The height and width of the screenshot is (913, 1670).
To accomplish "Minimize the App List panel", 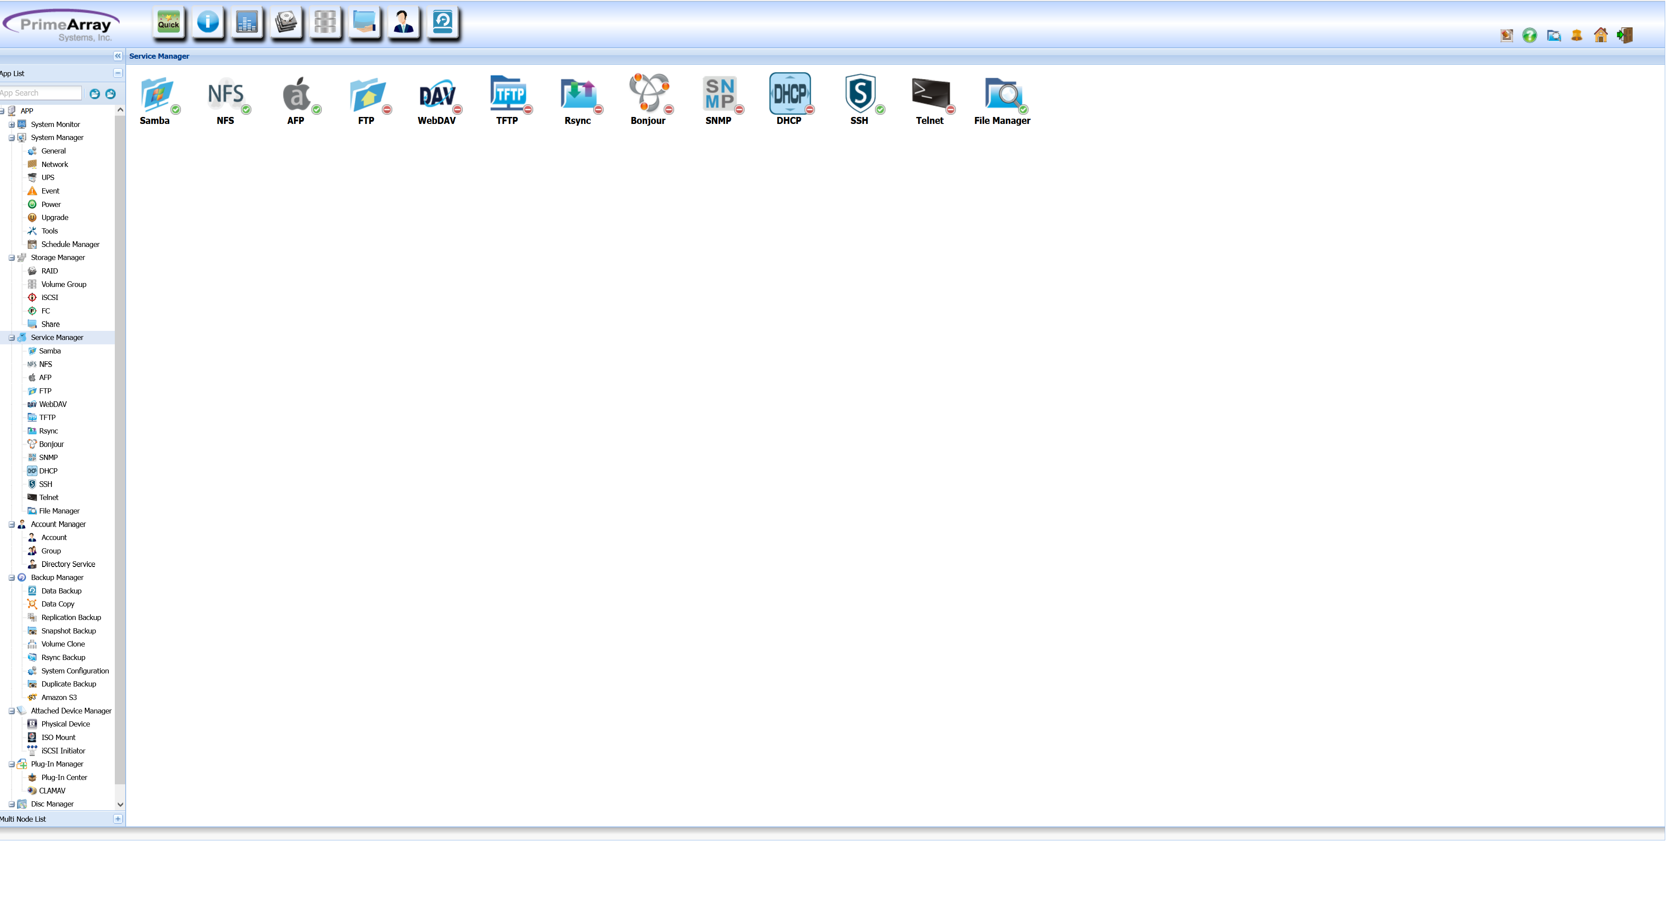I will (x=118, y=73).
